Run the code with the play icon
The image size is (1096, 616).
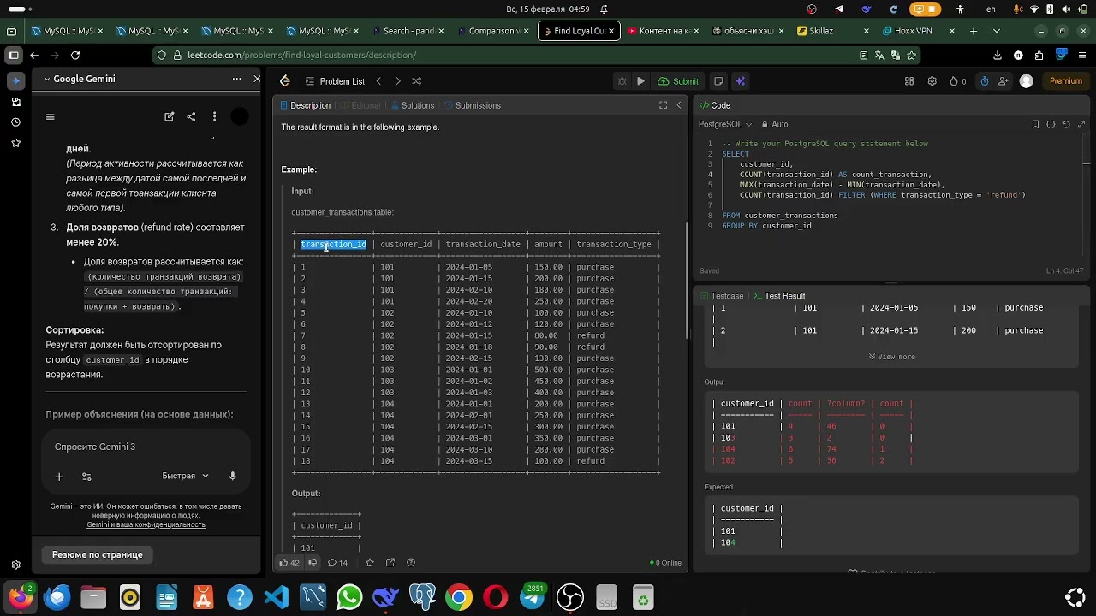click(x=640, y=81)
